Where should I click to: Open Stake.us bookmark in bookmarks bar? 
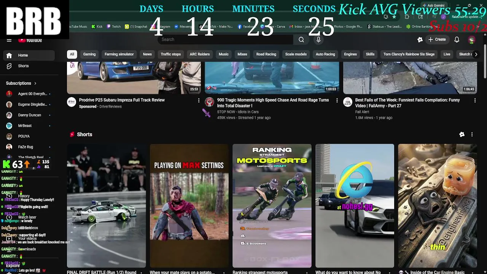coord(384,27)
